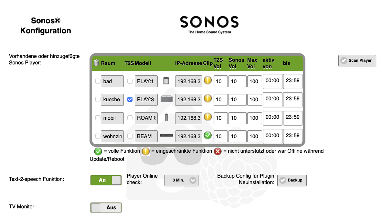382x220 pixels.
Task: Turn off the Text-2-speech Funktion switch
Action: pyautogui.click(x=106, y=180)
